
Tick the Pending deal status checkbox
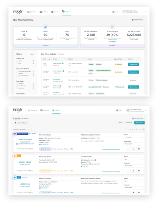[17, 84]
